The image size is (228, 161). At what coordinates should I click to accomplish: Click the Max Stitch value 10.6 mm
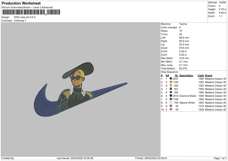(184, 58)
